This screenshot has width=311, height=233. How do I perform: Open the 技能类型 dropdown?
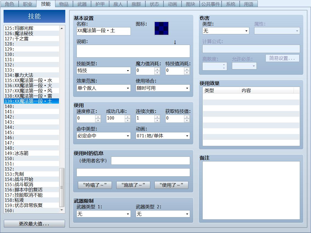coord(104,70)
